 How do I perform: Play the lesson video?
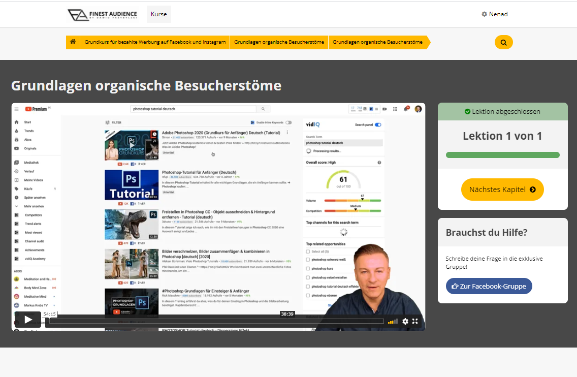tap(28, 320)
